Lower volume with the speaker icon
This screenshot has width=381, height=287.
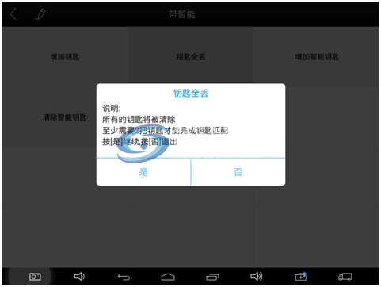pyautogui.click(x=79, y=277)
